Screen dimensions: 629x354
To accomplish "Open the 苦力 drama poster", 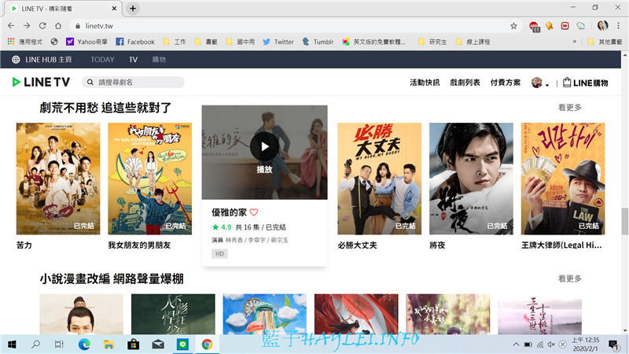I will 58,179.
